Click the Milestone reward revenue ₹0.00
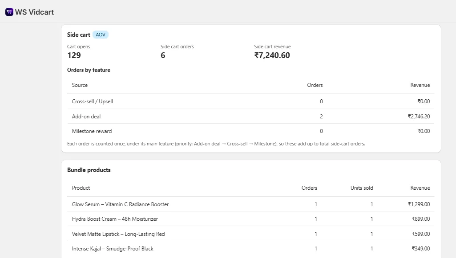 [x=424, y=131]
